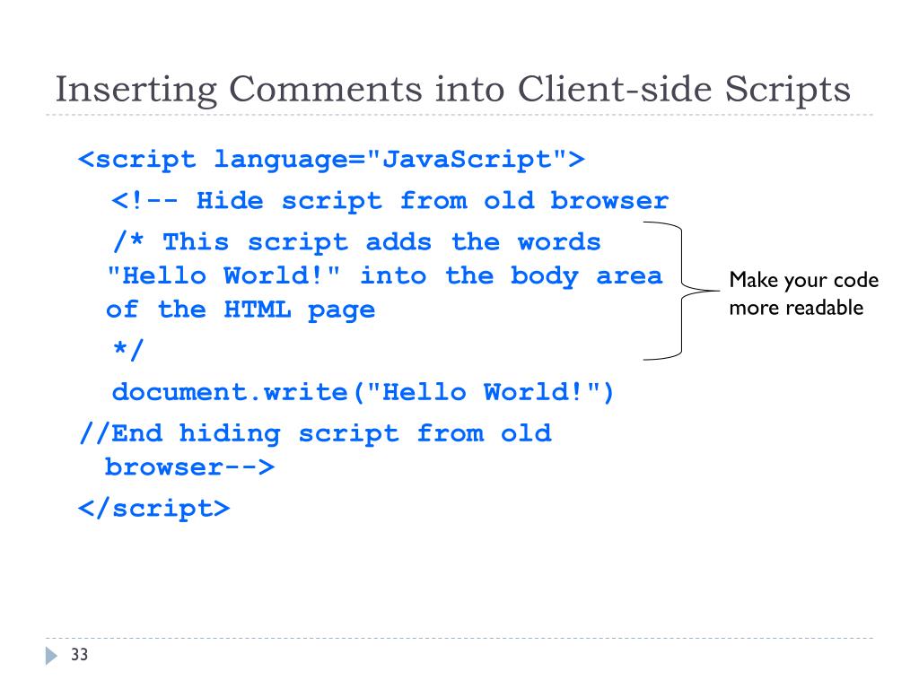Image resolution: width=919 pixels, height=689 pixels.
Task: Click the opening script language="JavaScript" tag line
Action: pos(332,159)
